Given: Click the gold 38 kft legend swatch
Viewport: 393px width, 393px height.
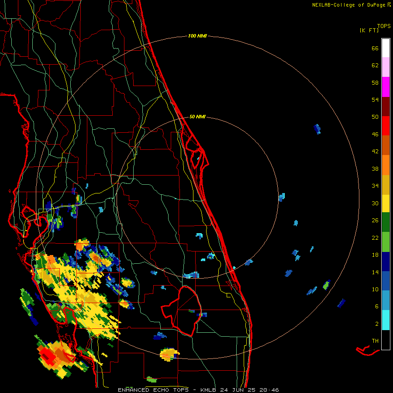Looking at the screenshot, I should point(386,184).
